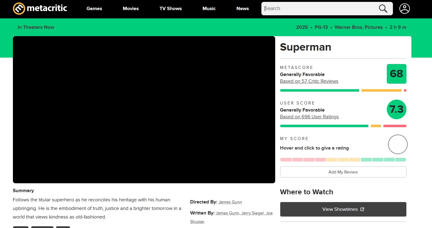Screen dimensions: 432x228
Task: Click the Warner Bros. Pictures text
Action: click(359, 27)
